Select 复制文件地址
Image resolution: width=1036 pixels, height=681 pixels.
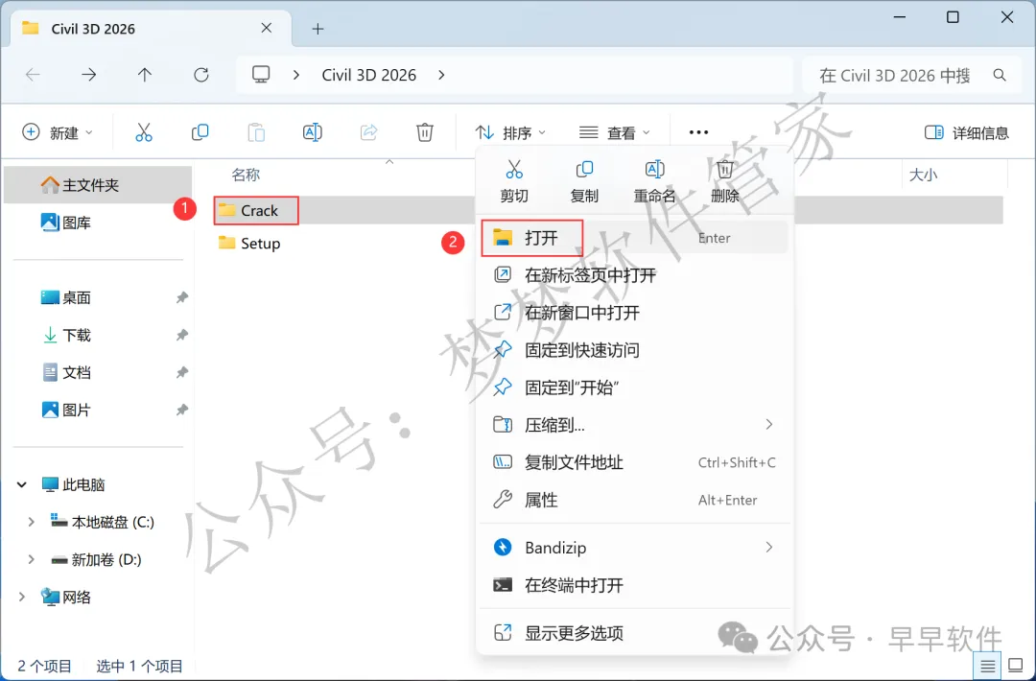634,462
